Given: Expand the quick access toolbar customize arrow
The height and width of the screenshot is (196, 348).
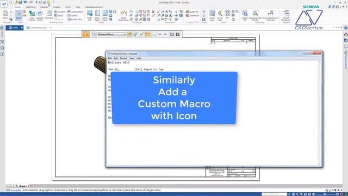Looking at the screenshot, I should pyautogui.click(x=53, y=2).
